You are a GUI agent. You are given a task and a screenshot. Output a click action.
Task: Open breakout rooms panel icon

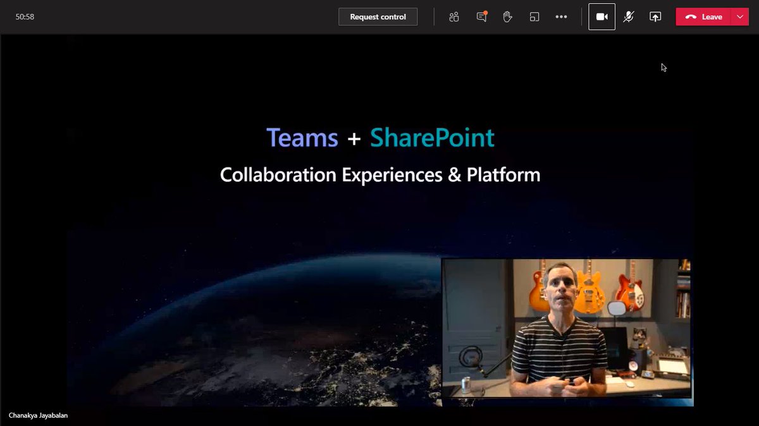click(534, 17)
